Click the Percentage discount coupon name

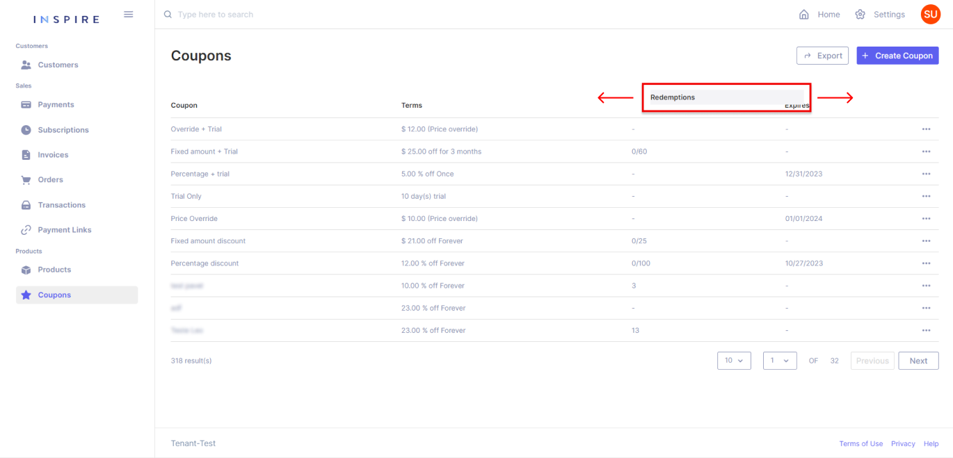click(x=205, y=263)
